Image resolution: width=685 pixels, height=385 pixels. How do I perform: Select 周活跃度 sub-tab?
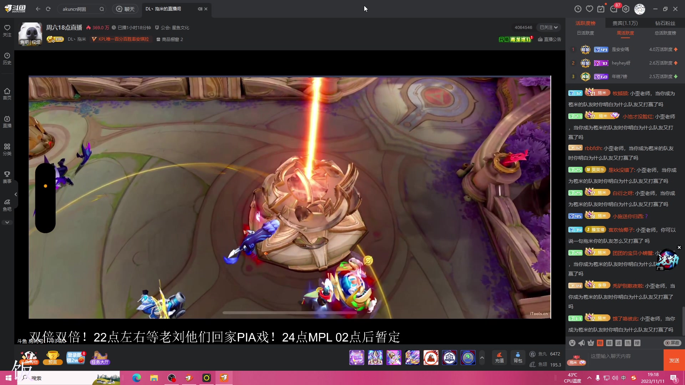625,33
